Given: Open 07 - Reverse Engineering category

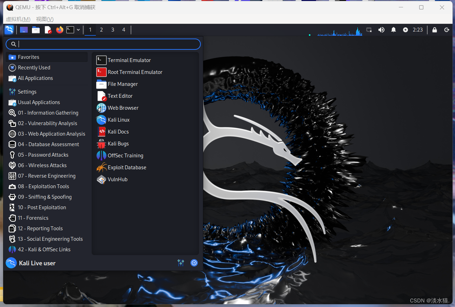Looking at the screenshot, I should click(47, 176).
